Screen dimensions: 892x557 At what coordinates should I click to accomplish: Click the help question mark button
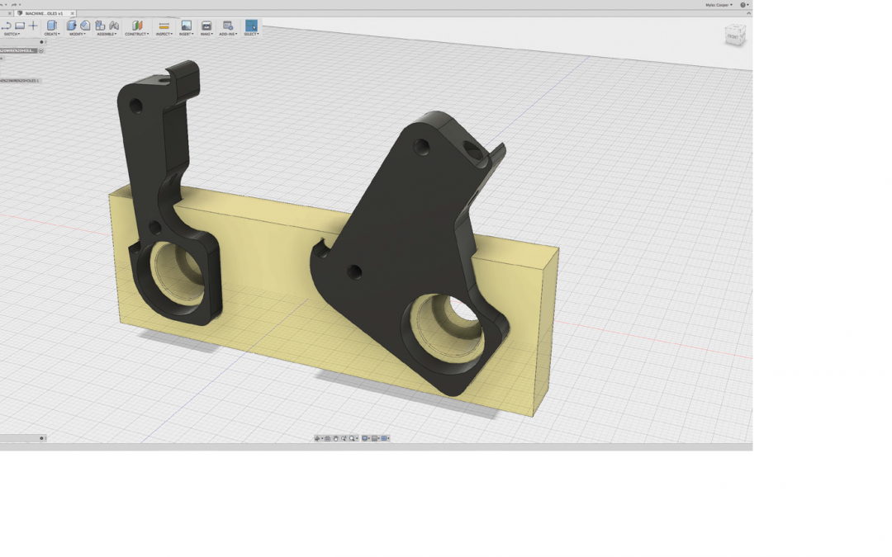coord(743,5)
